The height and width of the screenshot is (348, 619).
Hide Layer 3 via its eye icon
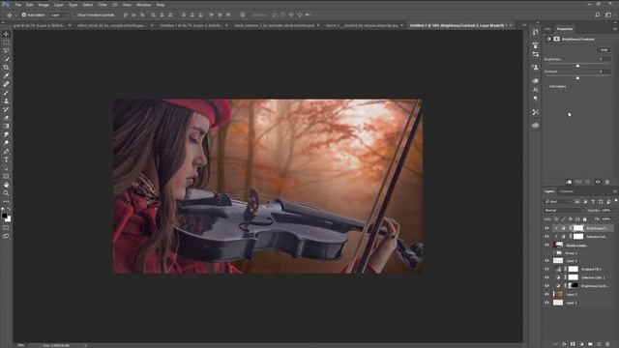(x=546, y=261)
